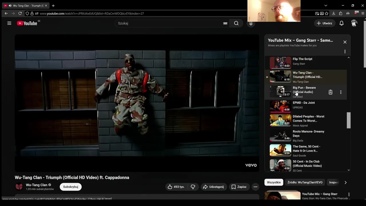Click the playlist scrollbar up arrow
The width and height of the screenshot is (366, 206).
[349, 58]
